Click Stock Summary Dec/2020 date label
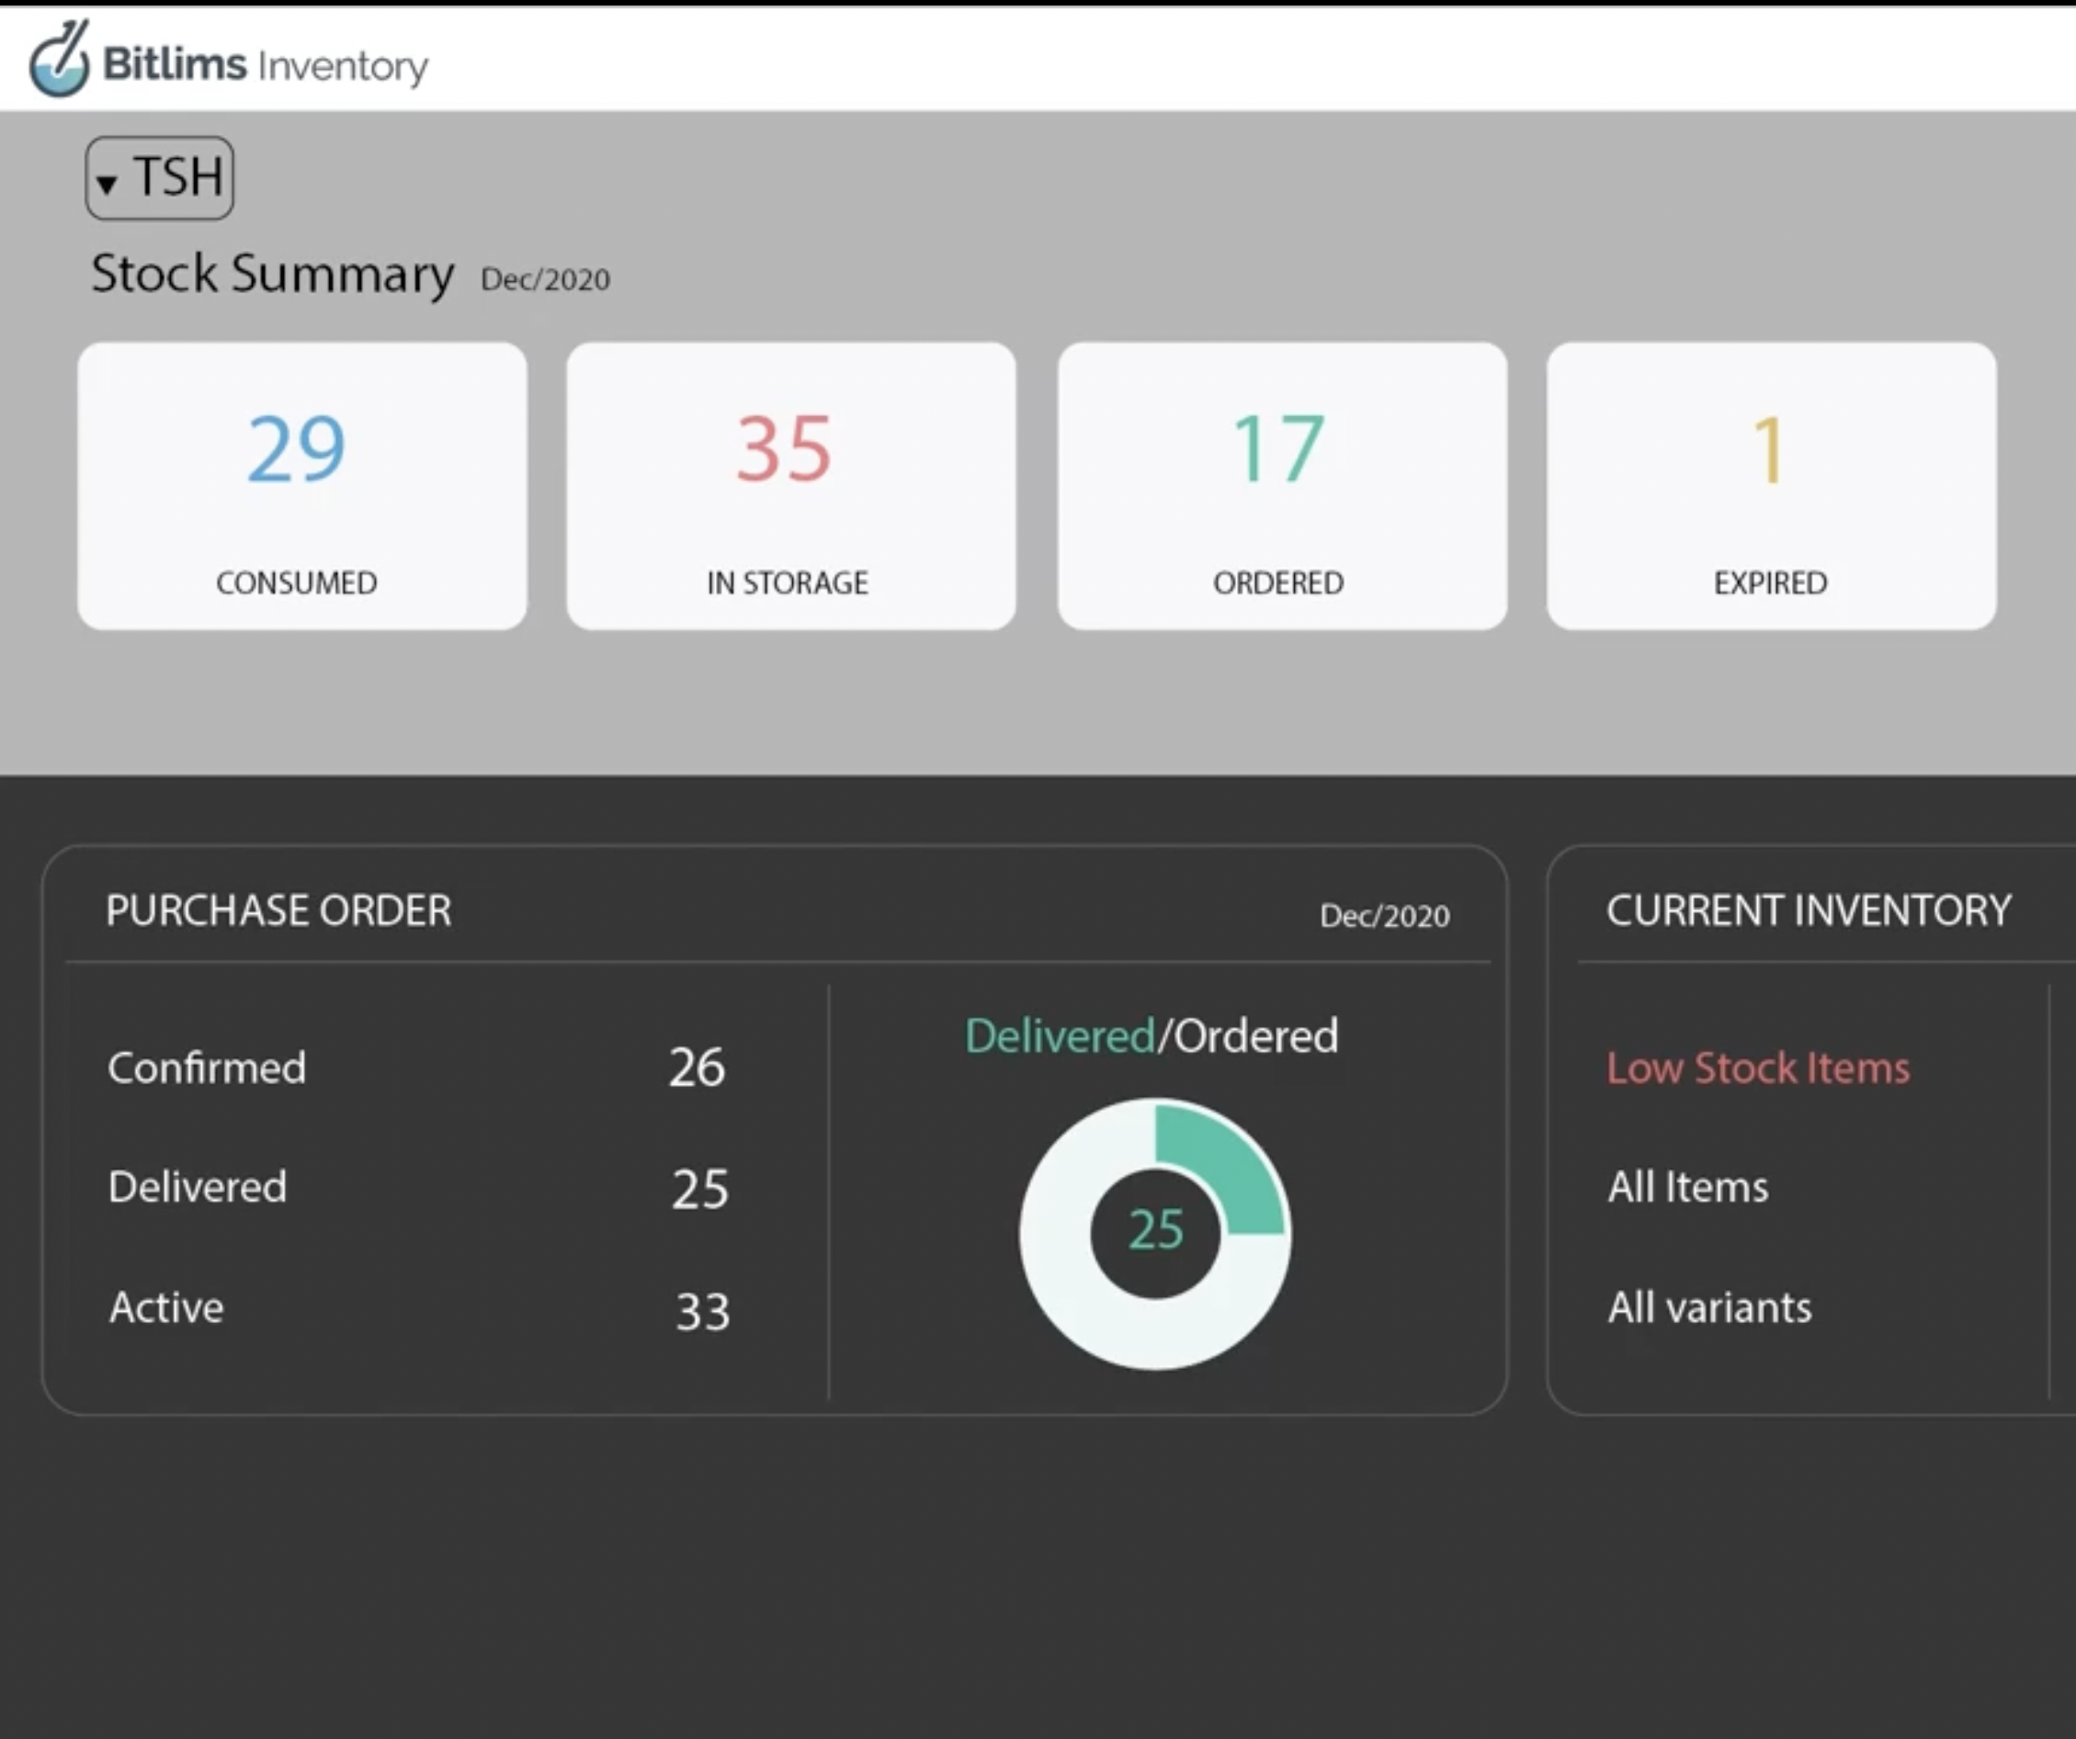 (x=545, y=280)
